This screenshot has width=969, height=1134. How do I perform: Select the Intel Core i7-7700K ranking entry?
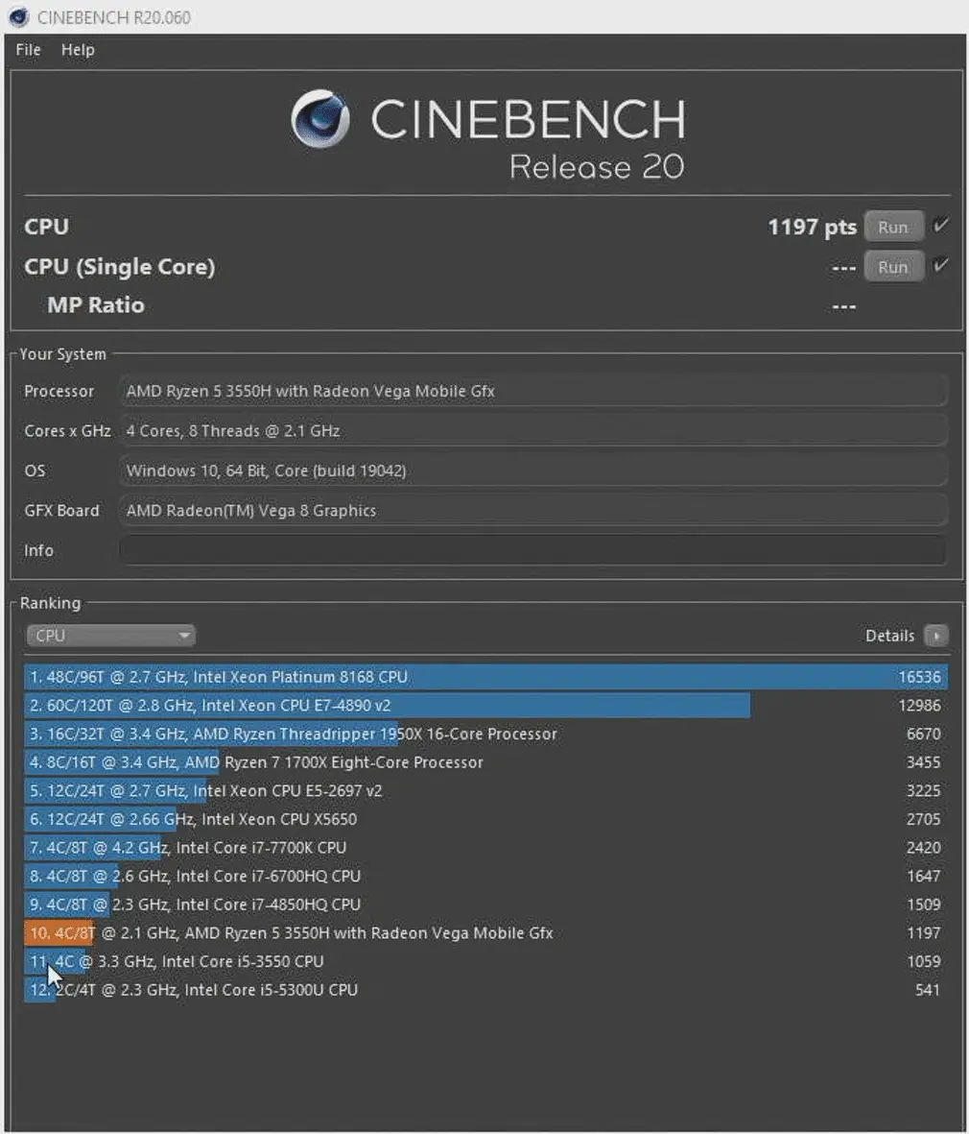(x=485, y=848)
